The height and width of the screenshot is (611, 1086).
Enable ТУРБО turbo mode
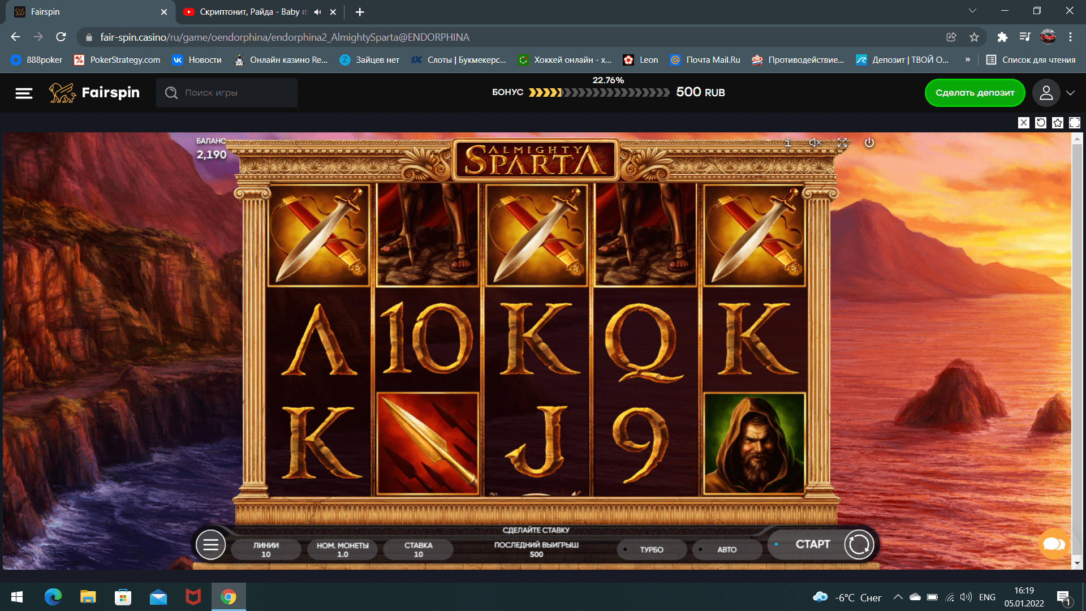651,549
